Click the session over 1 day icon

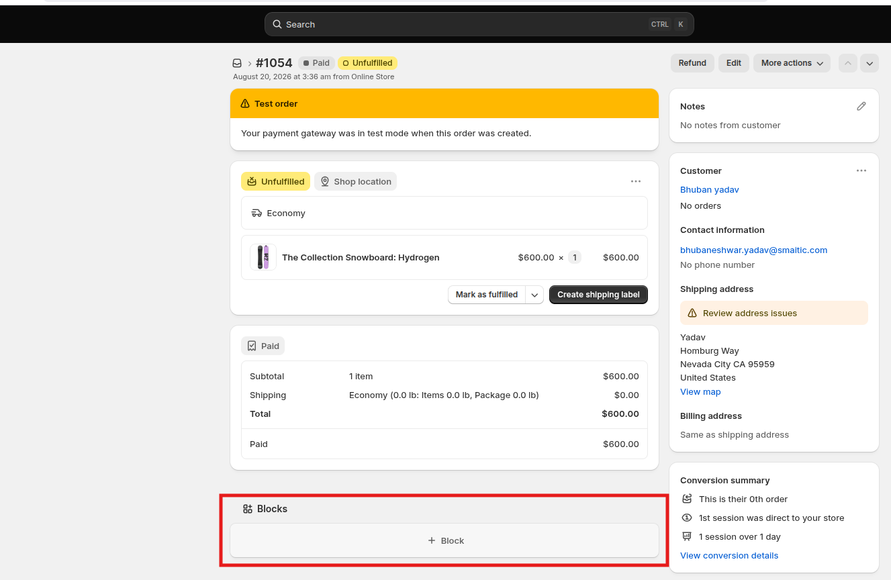pos(687,536)
